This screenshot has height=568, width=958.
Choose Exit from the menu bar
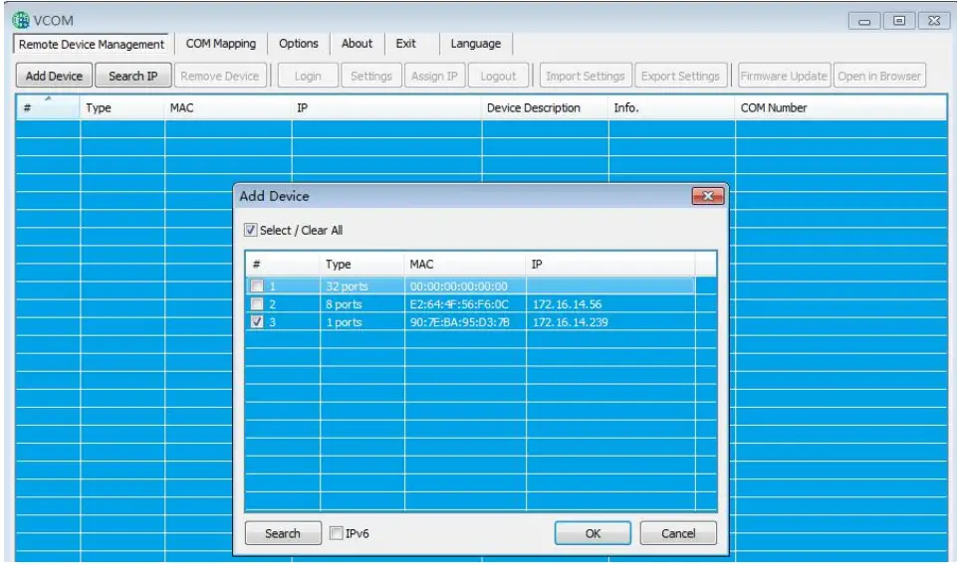tap(405, 44)
